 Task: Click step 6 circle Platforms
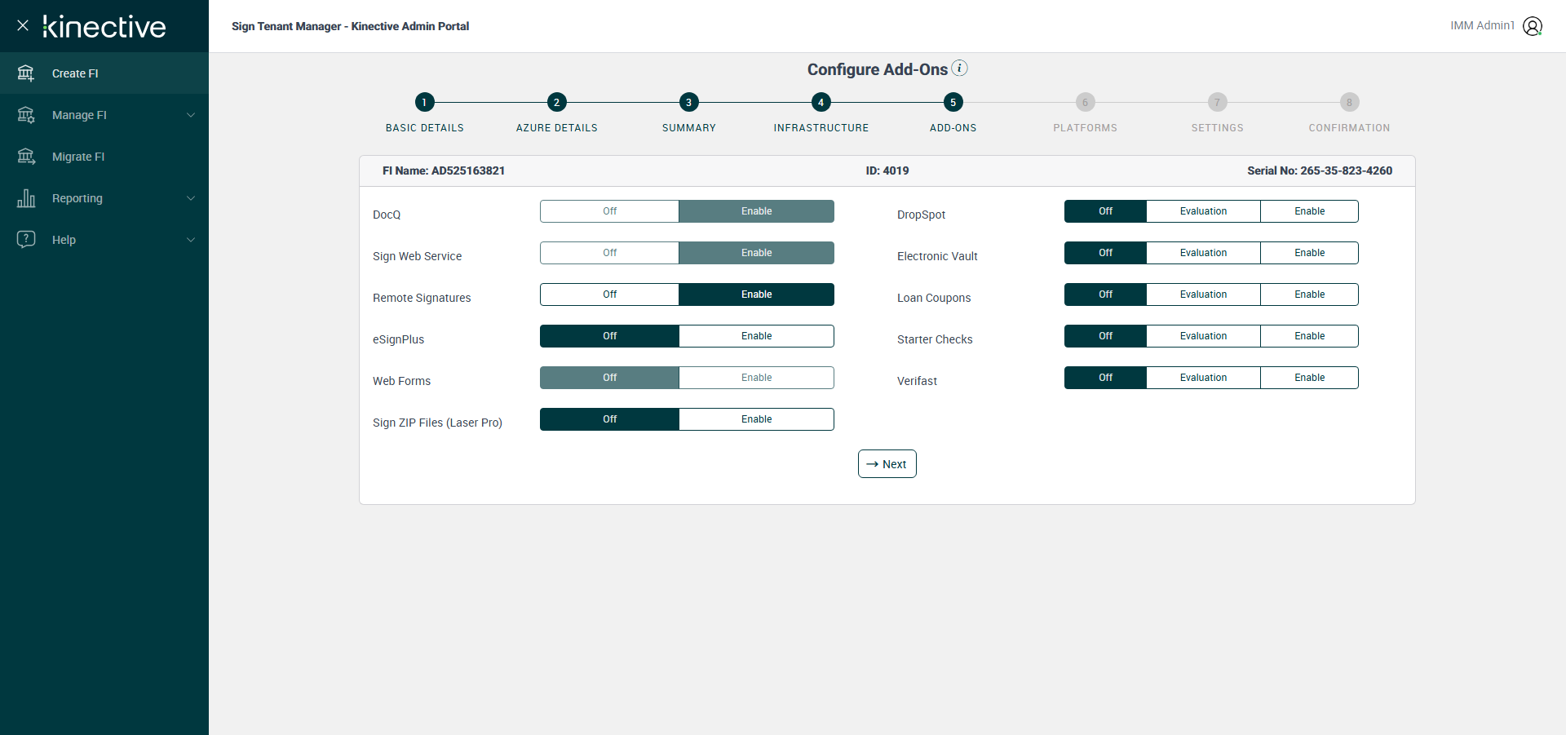[1085, 102]
